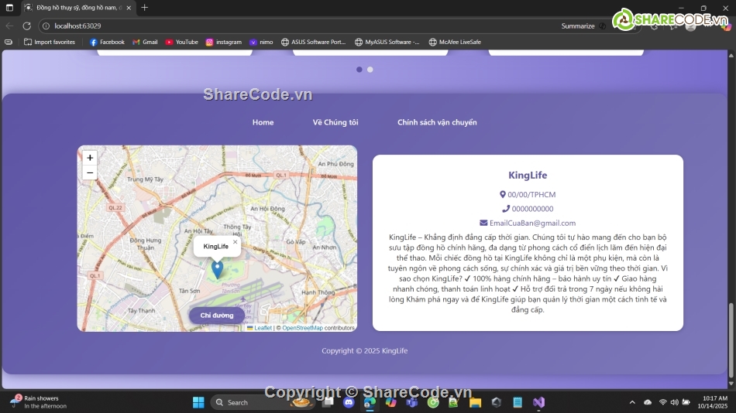The image size is (736, 413).
Task: Open a new browser tab
Action: point(145,8)
